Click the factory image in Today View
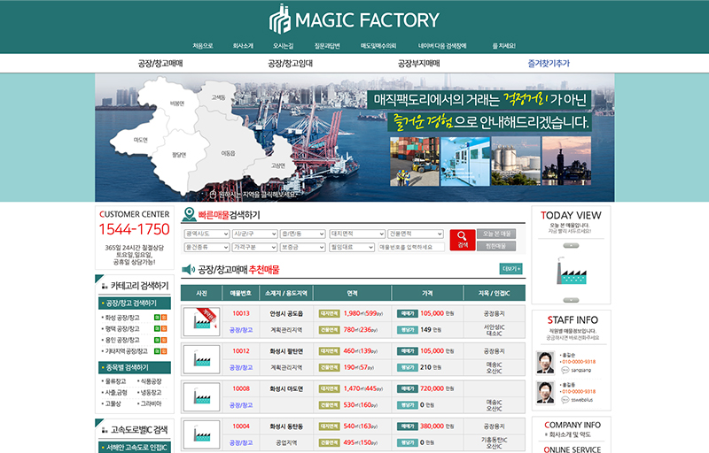This screenshot has width=709, height=453. tap(571, 271)
